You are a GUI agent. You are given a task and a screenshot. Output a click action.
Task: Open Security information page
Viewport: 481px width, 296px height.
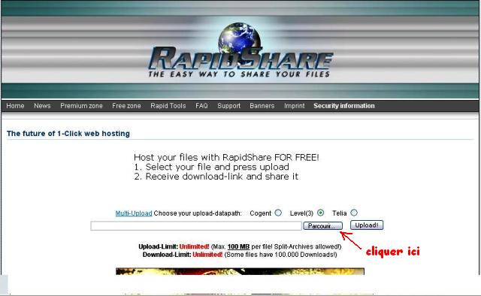tap(344, 106)
